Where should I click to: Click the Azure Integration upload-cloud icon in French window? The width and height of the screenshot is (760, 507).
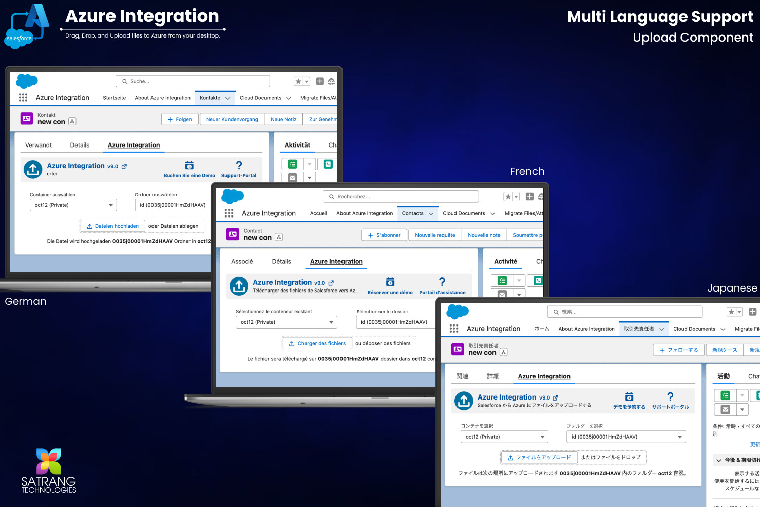(239, 286)
